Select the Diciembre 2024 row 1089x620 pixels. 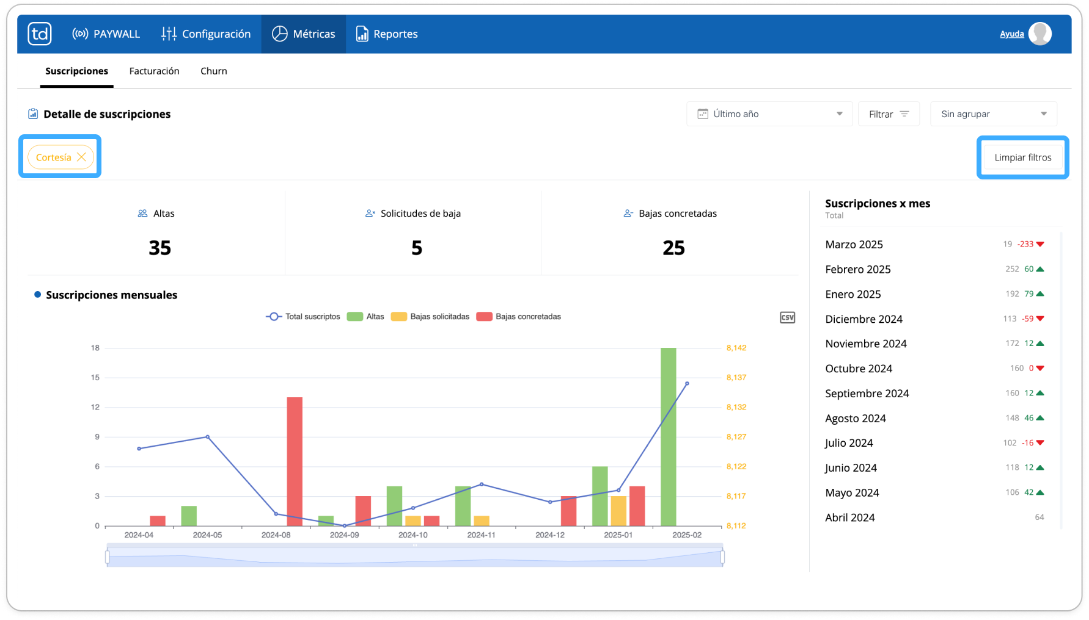[x=935, y=319]
